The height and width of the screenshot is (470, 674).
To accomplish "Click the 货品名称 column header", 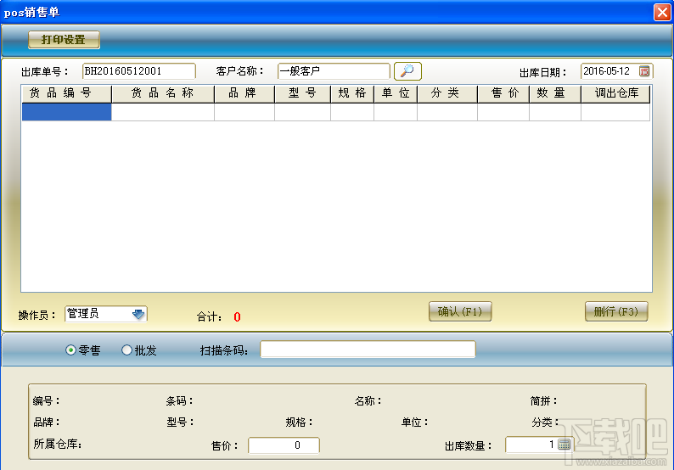I will (163, 93).
